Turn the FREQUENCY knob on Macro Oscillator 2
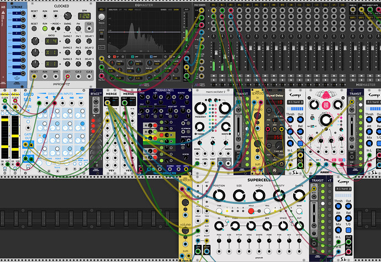 point(200,108)
